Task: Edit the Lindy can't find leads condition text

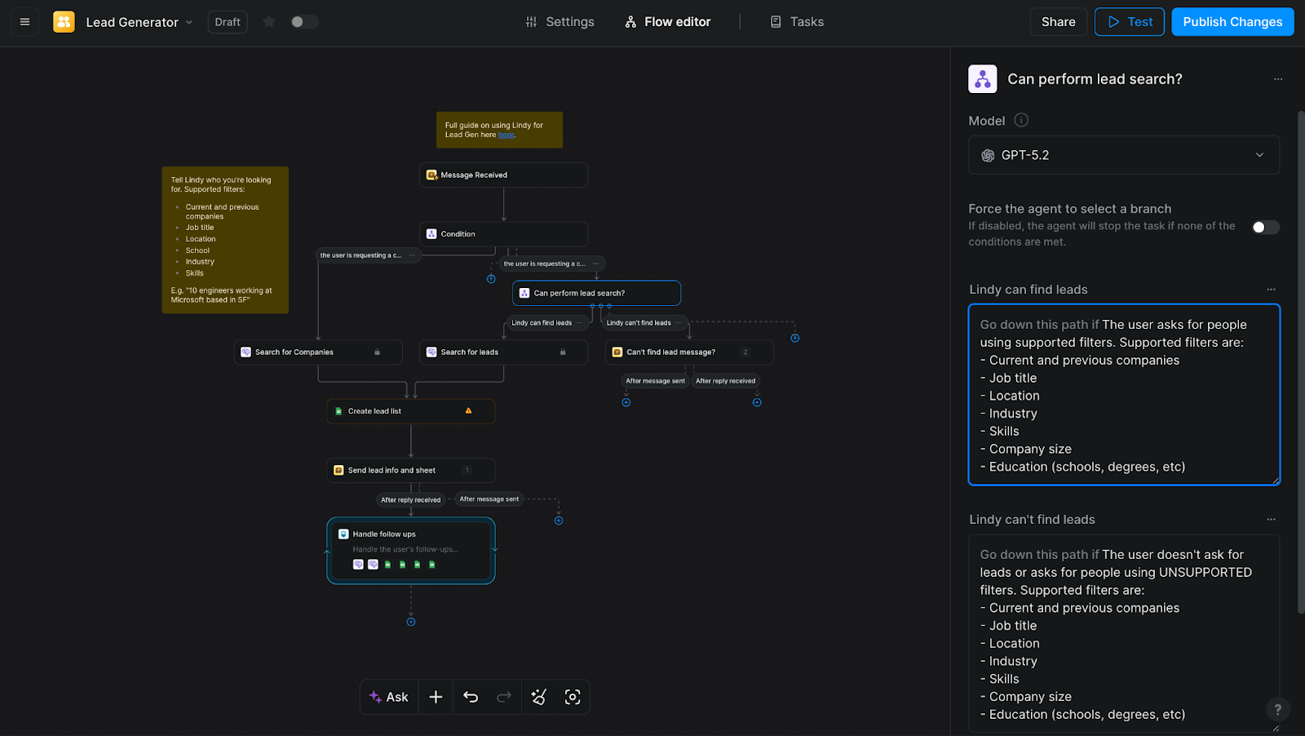Action: (1124, 634)
